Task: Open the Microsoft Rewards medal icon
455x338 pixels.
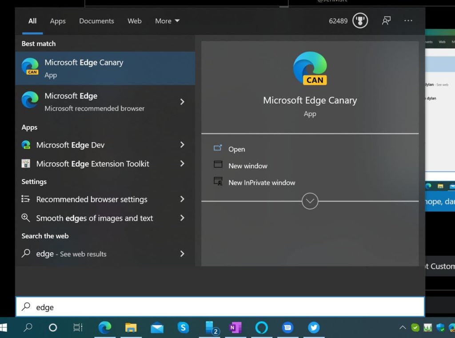Action: (x=360, y=21)
